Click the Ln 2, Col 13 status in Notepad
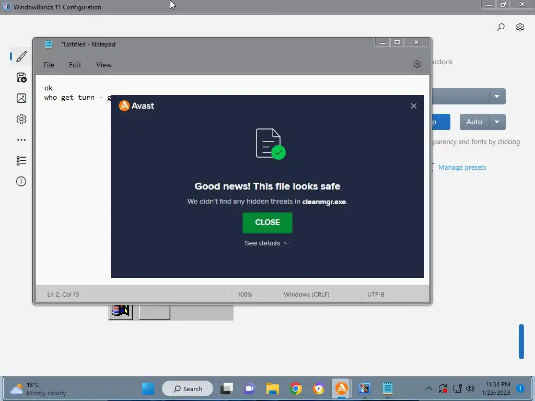The width and height of the screenshot is (535, 401). point(63,294)
